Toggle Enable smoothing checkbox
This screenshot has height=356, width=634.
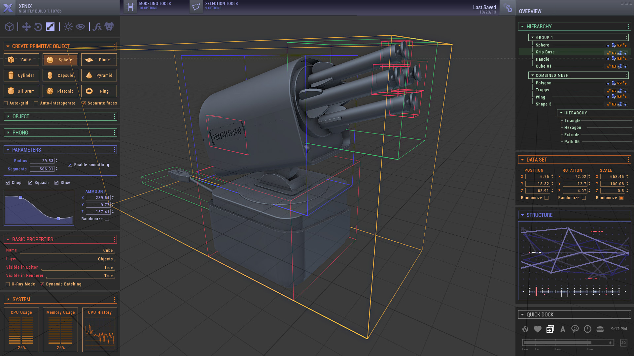(x=70, y=165)
